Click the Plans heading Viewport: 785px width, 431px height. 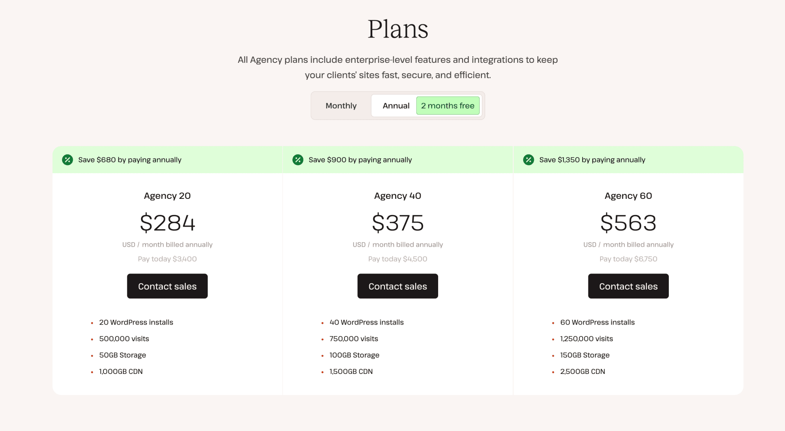397,29
